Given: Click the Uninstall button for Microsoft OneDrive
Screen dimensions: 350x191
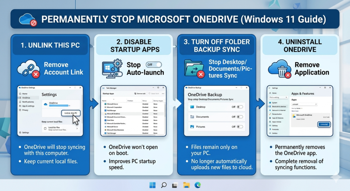Looking at the screenshot, I should click(324, 124).
